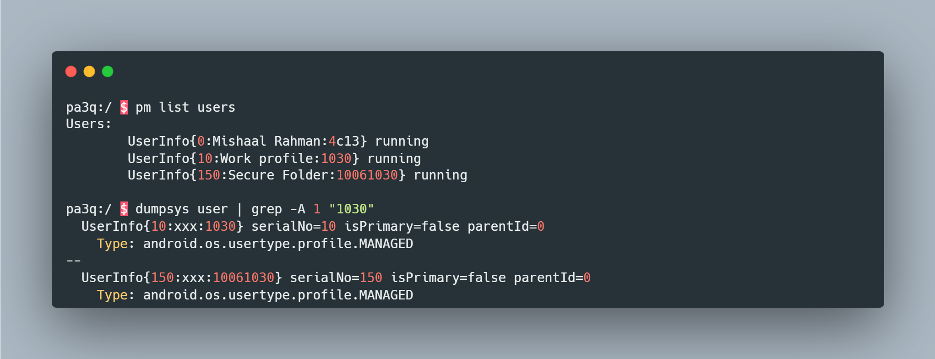Click the "--" grep separator line
Screen dimensions: 935x359
coord(74,261)
